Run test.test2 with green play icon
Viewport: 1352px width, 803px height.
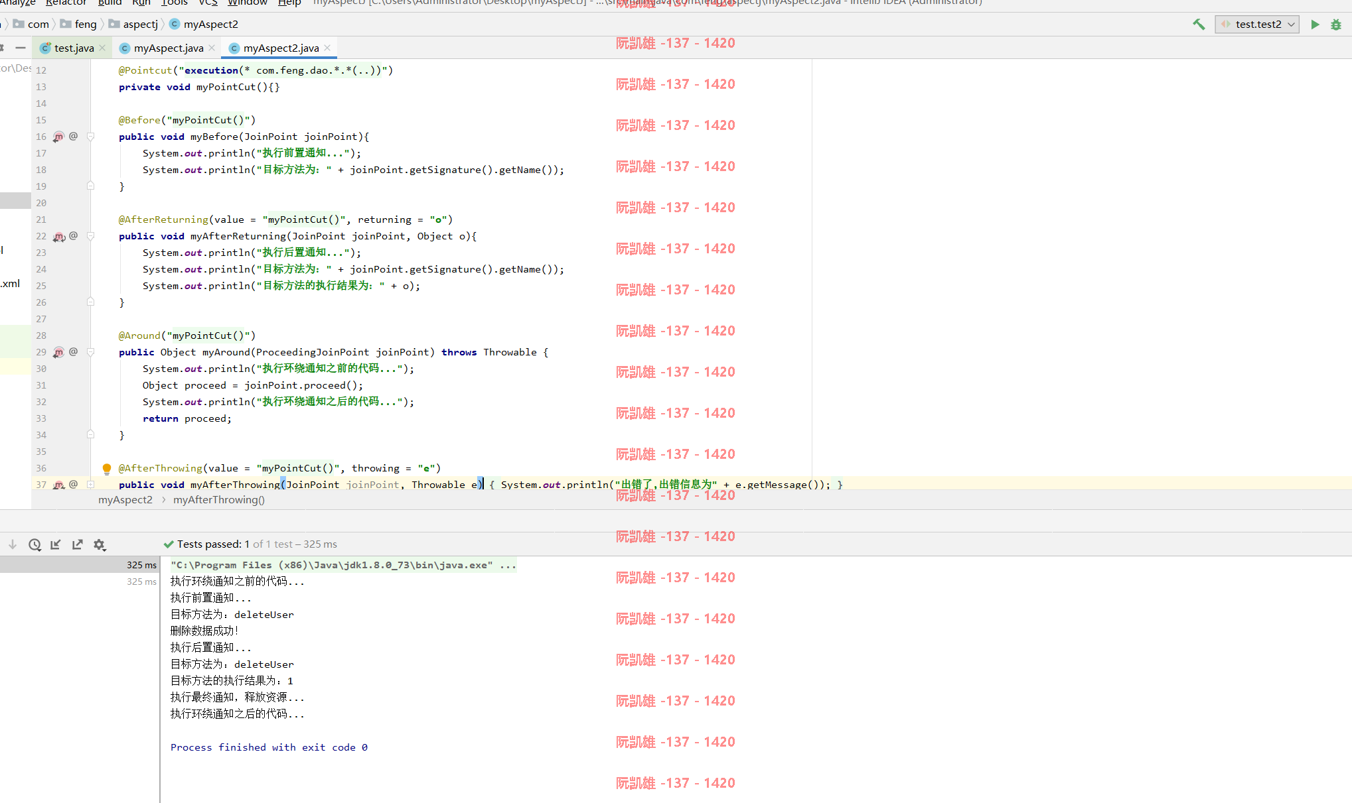point(1315,25)
